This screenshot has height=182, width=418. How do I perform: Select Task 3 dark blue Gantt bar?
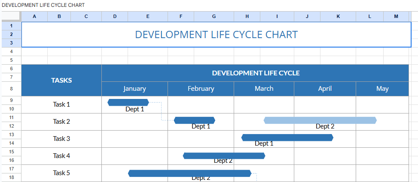pos(287,137)
